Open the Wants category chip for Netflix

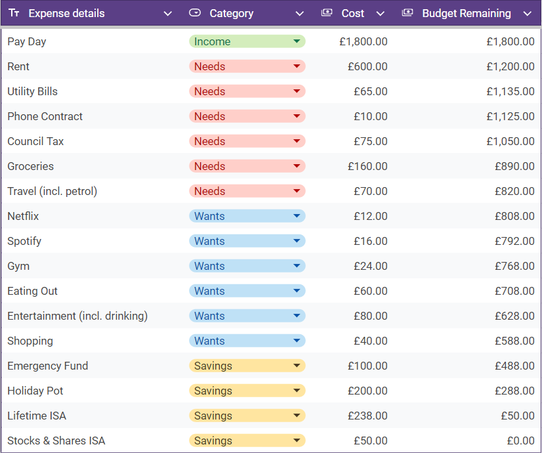point(247,216)
